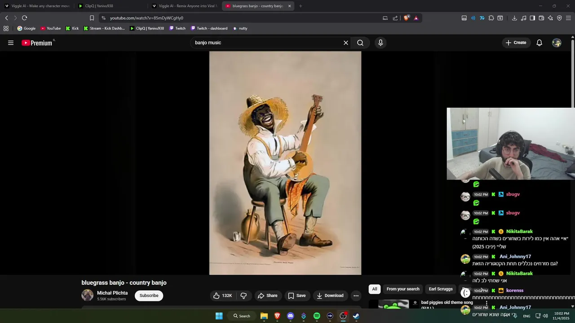575x323 pixels.
Task: Share this page from the address bar
Action: [x=395, y=18]
